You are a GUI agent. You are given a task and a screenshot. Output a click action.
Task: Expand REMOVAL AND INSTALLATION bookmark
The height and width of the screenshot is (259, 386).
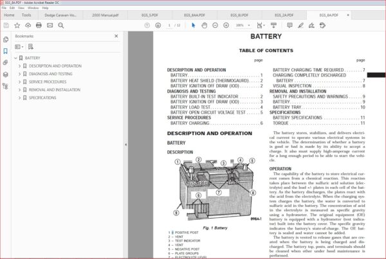click(19, 90)
